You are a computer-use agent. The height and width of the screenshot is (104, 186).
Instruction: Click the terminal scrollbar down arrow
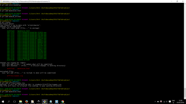(185, 98)
